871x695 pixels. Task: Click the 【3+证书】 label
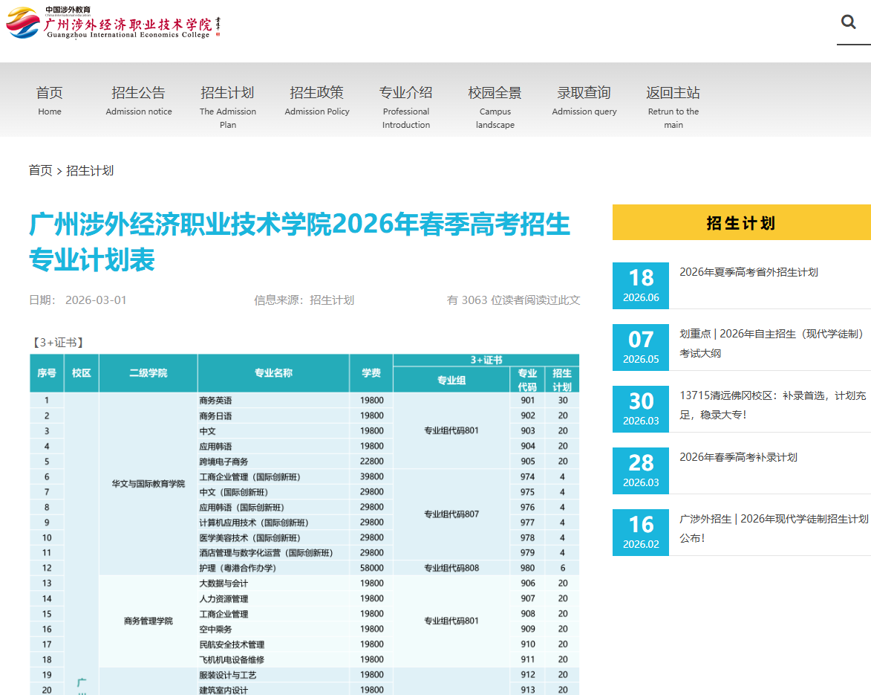(x=59, y=343)
